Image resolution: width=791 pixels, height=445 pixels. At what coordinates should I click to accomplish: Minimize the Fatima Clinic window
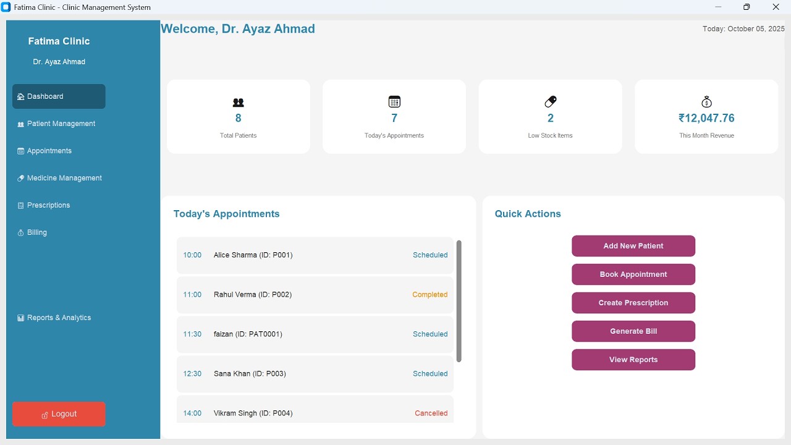[718, 7]
